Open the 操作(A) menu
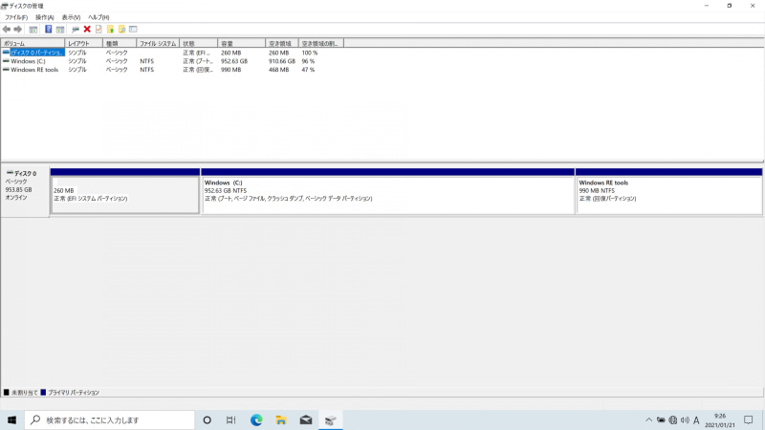Screen dimensions: 765x430 point(44,17)
